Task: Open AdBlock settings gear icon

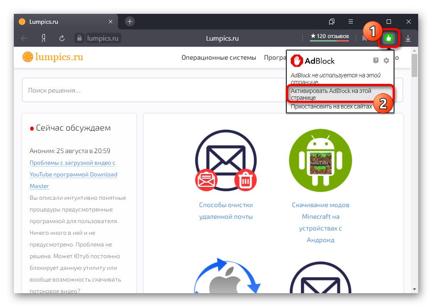Action: (386, 61)
